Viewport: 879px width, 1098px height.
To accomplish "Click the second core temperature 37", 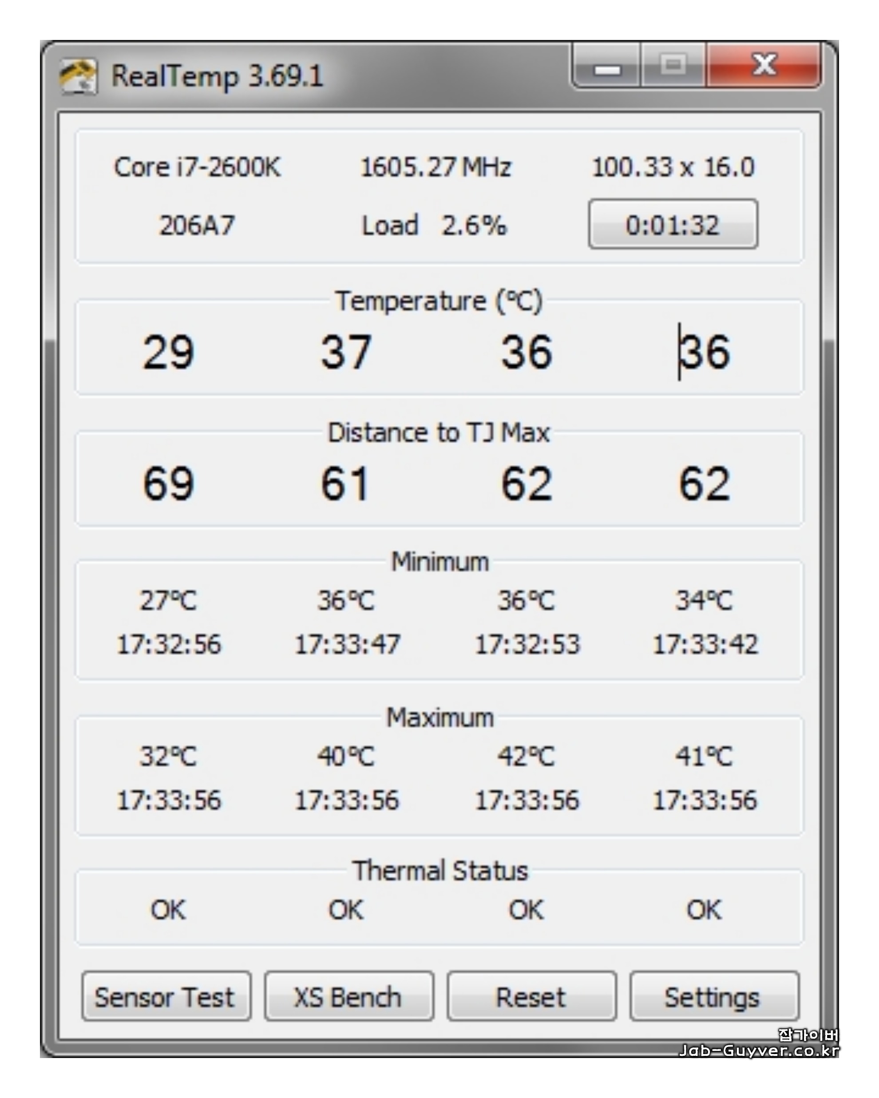I will [x=346, y=352].
